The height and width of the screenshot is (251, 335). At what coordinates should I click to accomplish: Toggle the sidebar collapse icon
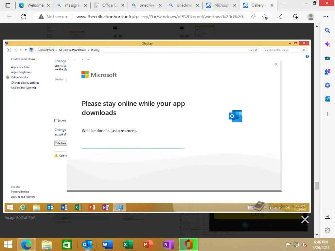point(327,217)
